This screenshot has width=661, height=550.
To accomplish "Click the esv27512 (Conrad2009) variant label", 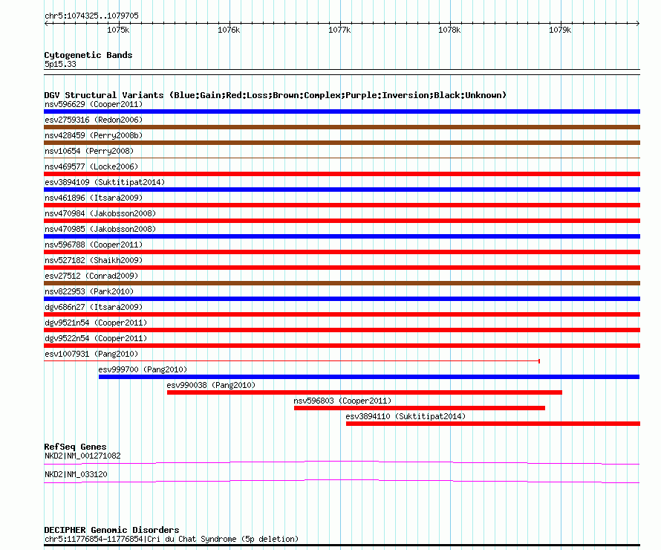I will click(93, 276).
